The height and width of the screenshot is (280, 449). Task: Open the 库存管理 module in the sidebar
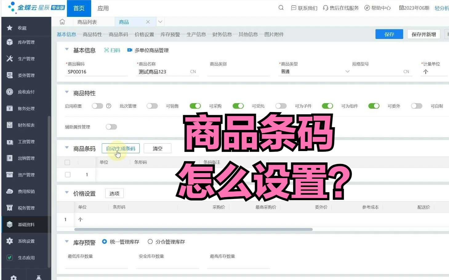(26, 42)
